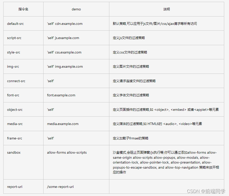Click the 'self' img.example.com value
Viewport: 229px width, 196px height.
65,66
